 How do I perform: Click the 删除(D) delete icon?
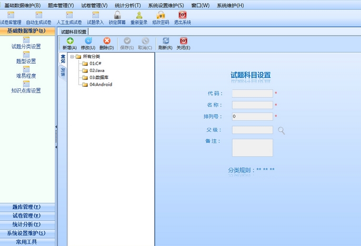pyautogui.click(x=107, y=41)
